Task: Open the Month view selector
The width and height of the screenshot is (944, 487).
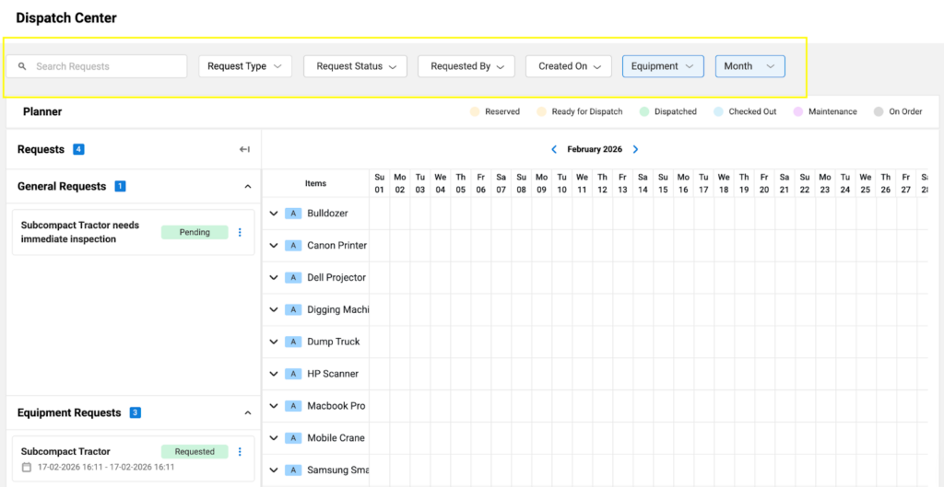Action: 749,66
